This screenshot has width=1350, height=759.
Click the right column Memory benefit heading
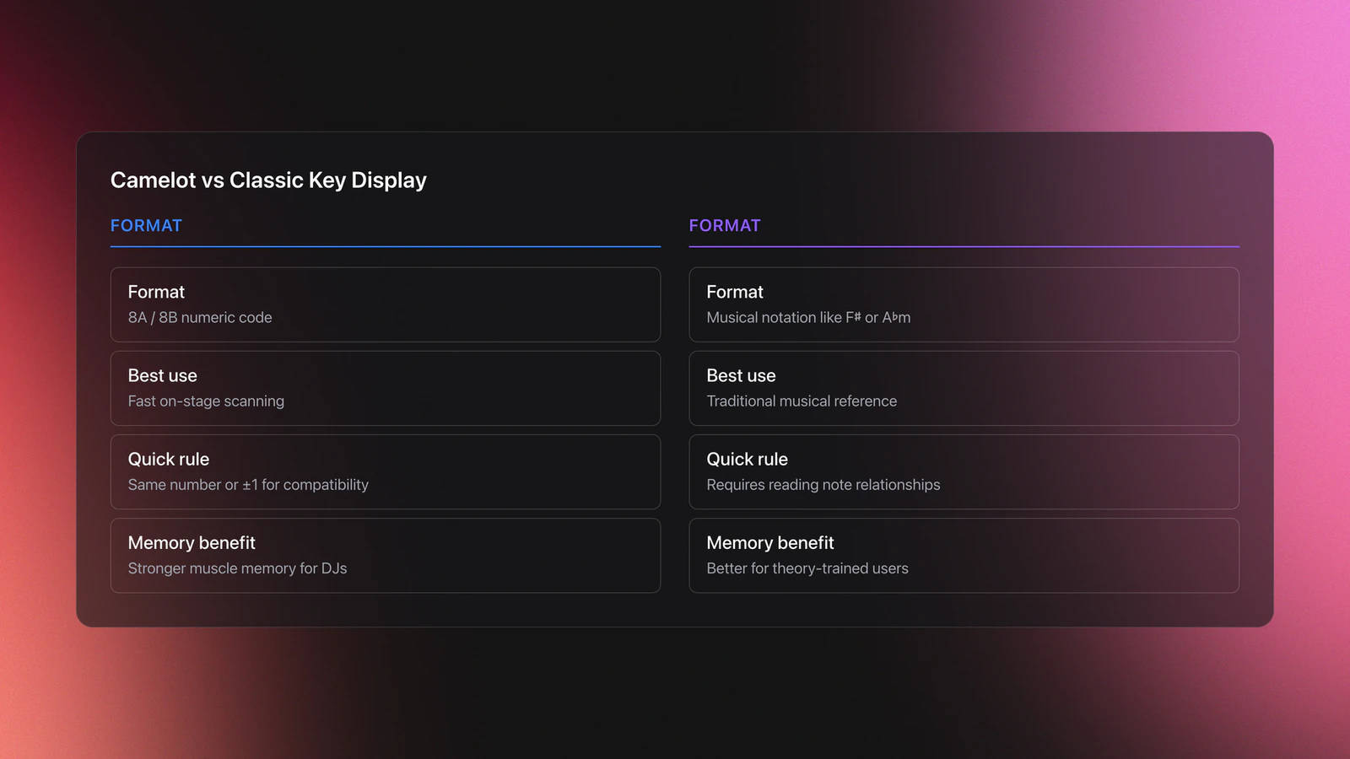770,542
